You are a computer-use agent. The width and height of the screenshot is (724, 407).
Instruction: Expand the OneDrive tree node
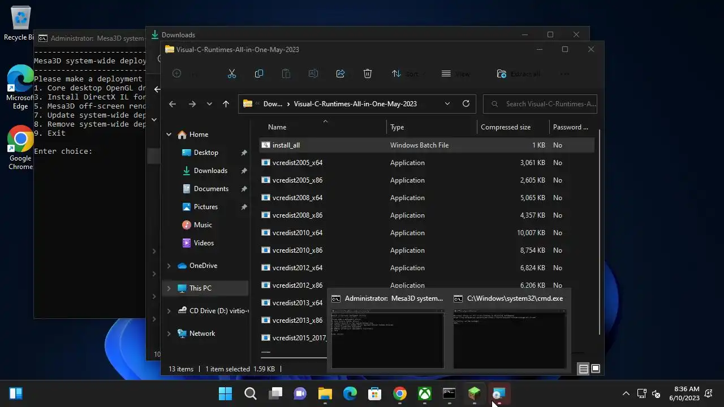tap(169, 266)
